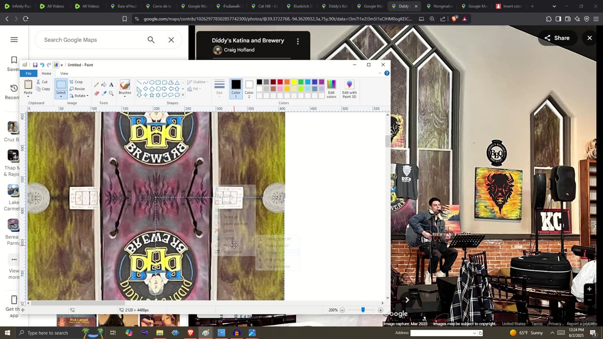Open File Explorer from the taskbar
Image resolution: width=603 pixels, height=339 pixels.
tap(160, 333)
